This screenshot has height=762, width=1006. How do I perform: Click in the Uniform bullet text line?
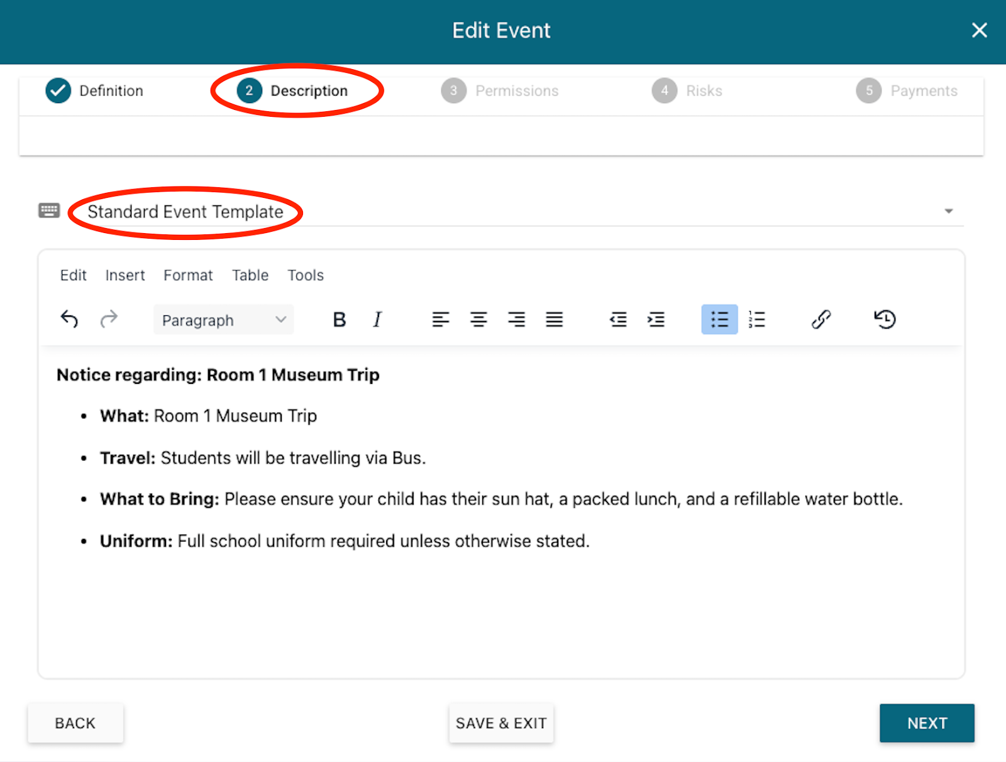pyautogui.click(x=384, y=541)
